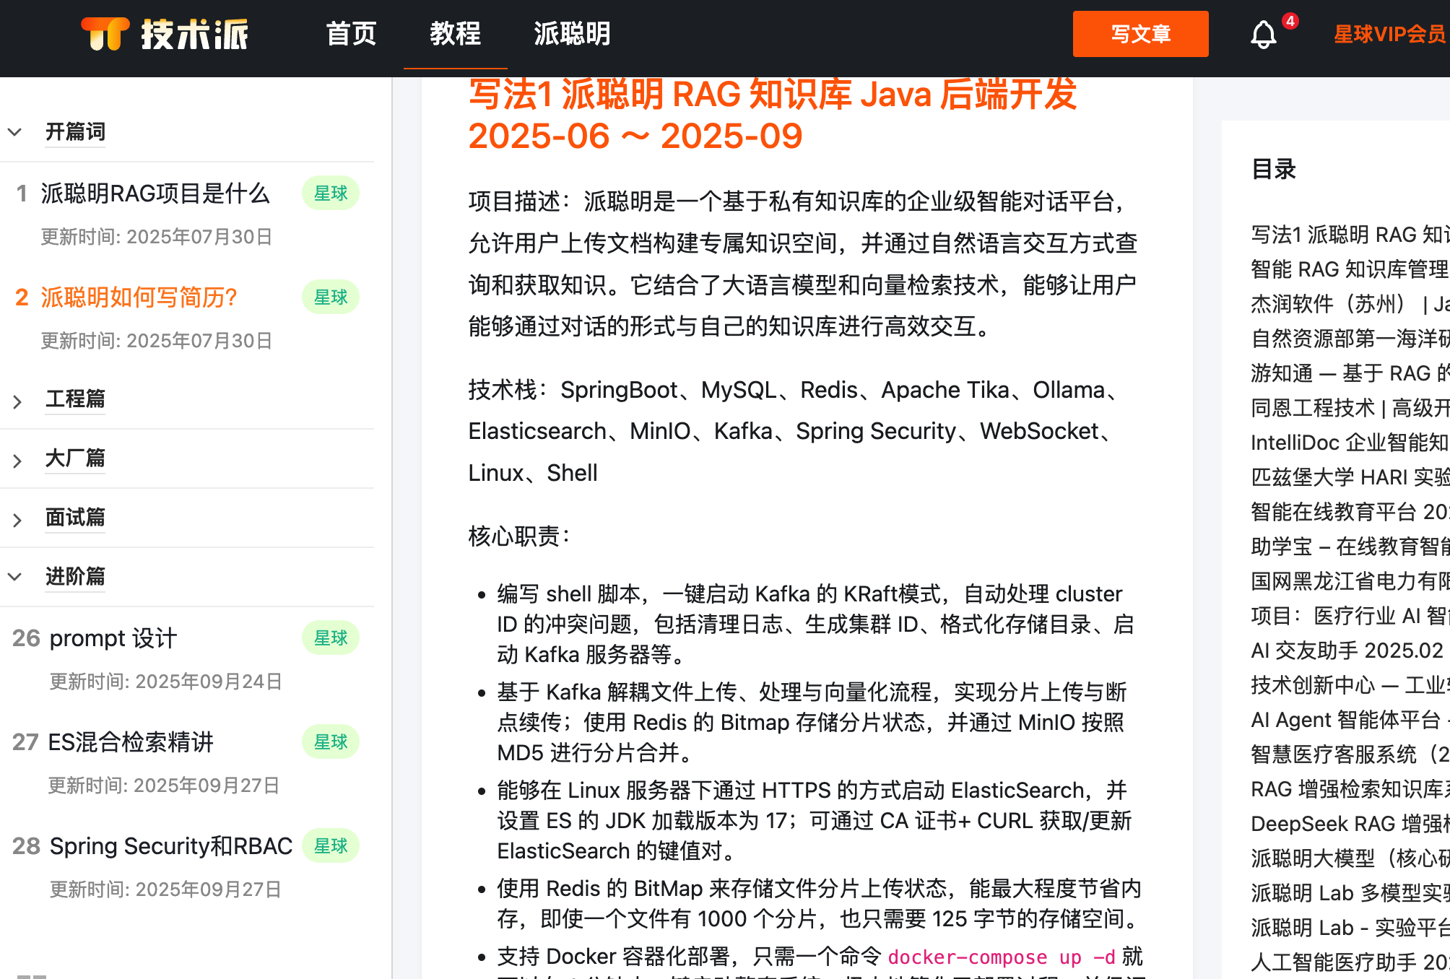The width and height of the screenshot is (1450, 979).
Task: Click the 技术派 site logo
Action: [165, 34]
